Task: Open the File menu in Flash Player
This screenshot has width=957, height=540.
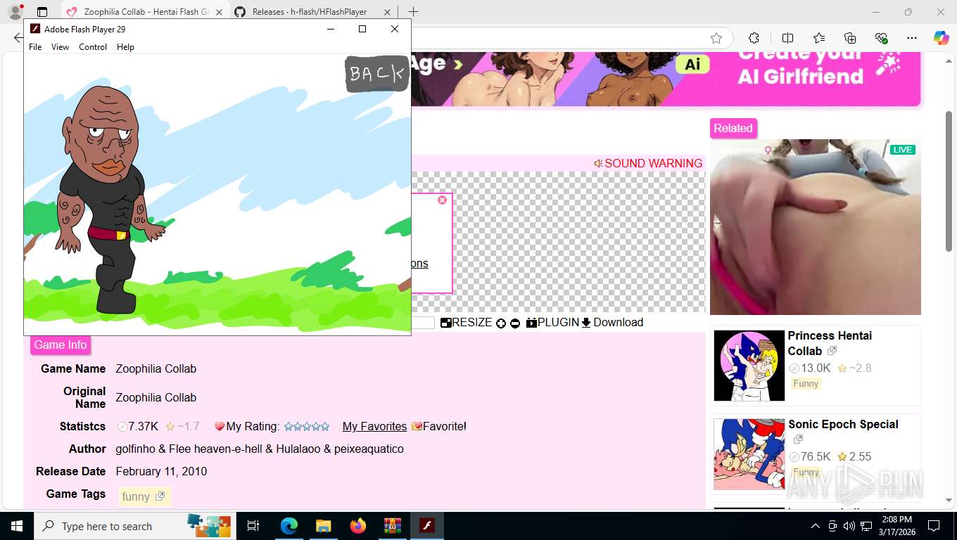Action: point(35,47)
